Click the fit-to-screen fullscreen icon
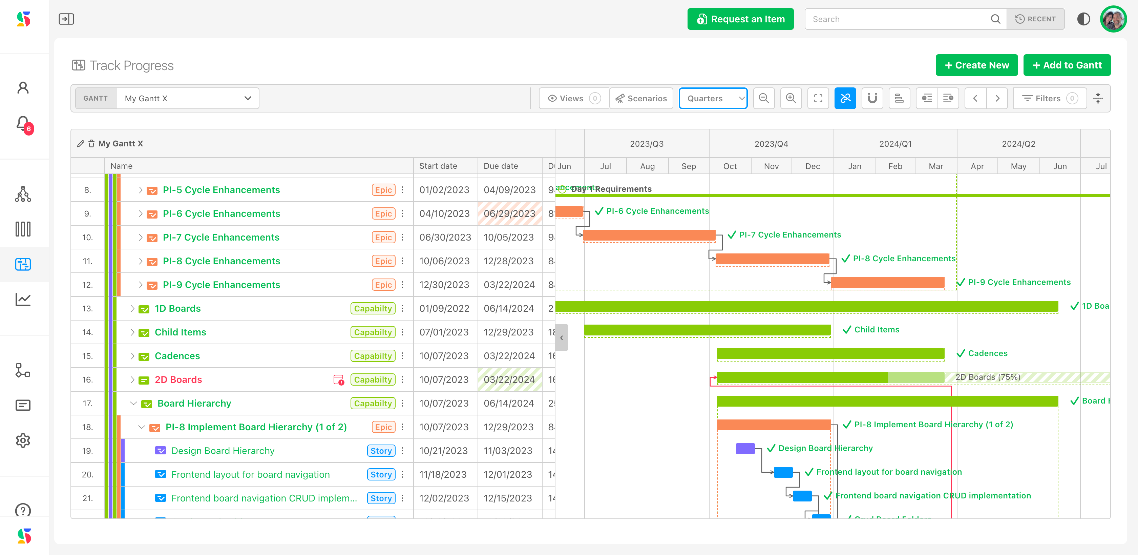This screenshot has width=1138, height=555. click(818, 98)
